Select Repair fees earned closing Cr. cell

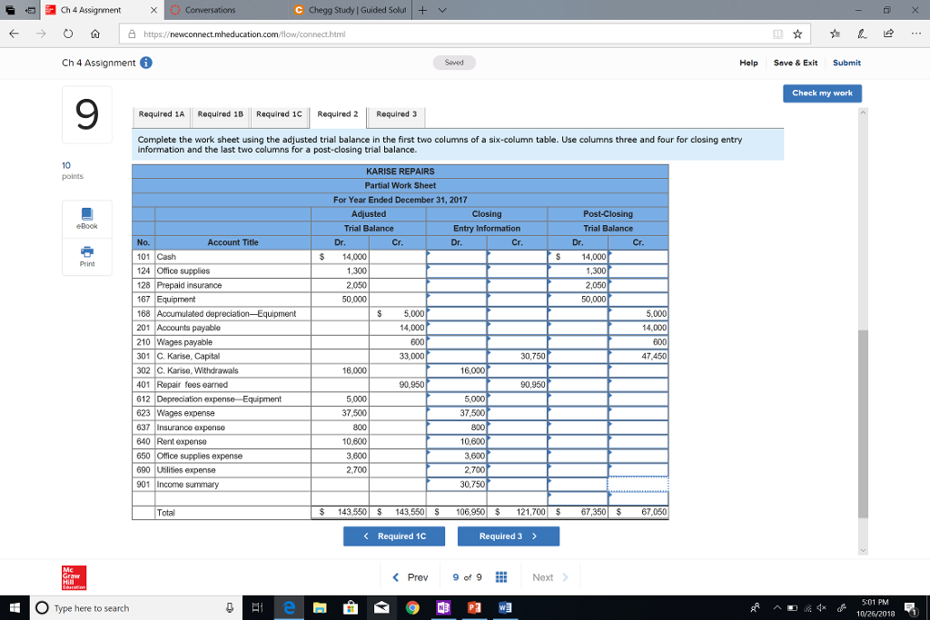click(517, 385)
